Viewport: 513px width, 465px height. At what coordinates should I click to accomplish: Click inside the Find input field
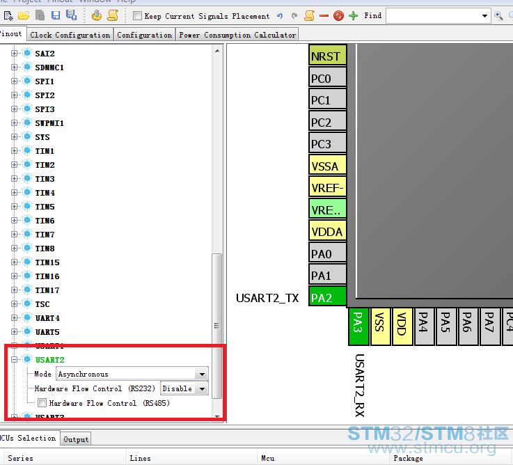click(433, 16)
